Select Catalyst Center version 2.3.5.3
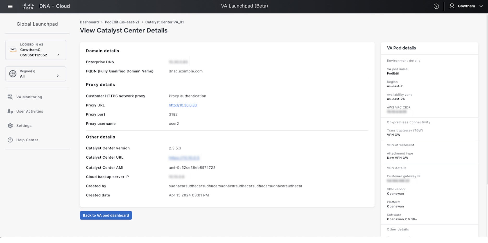The image size is (488, 243). pos(175,148)
